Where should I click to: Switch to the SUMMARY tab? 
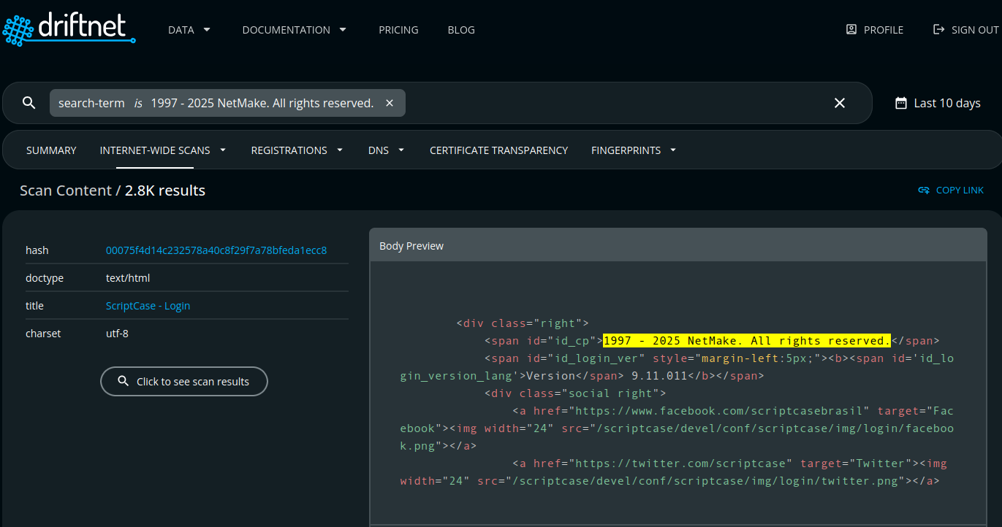click(x=51, y=150)
